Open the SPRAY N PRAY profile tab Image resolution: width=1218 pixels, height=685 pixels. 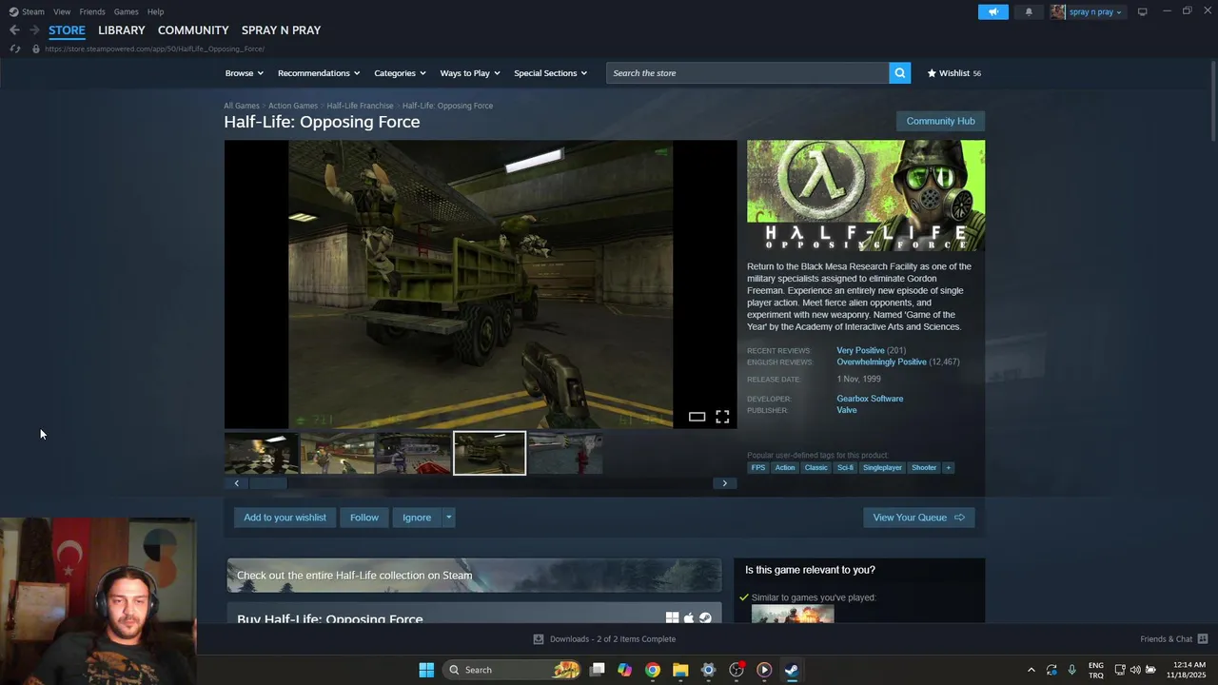coord(281,30)
